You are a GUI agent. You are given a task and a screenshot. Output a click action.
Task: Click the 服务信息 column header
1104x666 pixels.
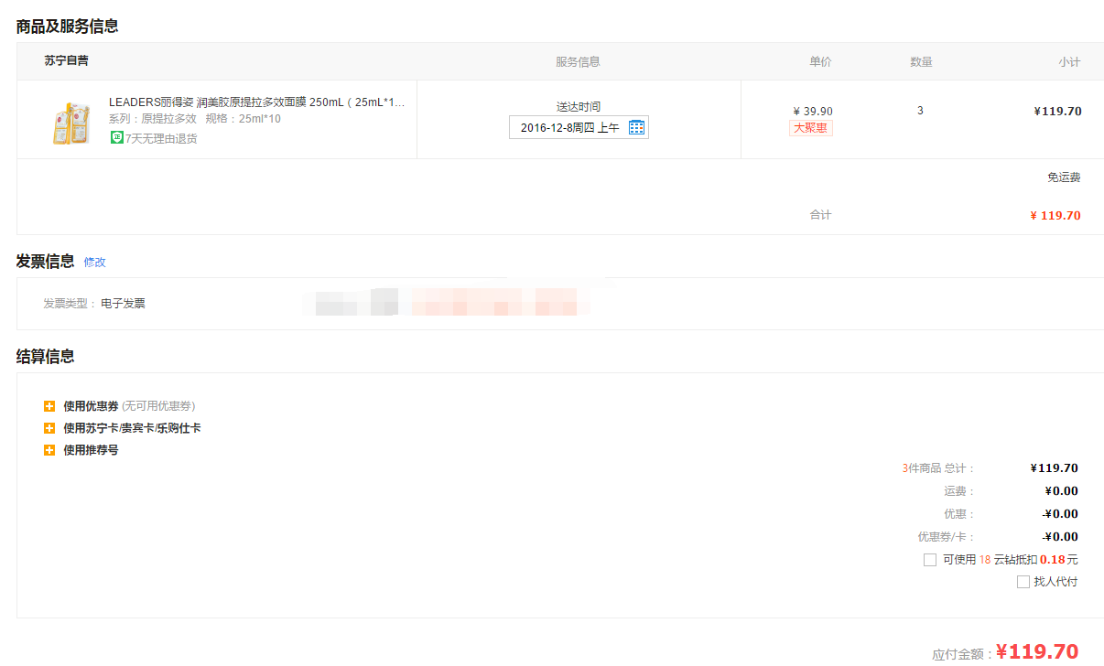578,62
